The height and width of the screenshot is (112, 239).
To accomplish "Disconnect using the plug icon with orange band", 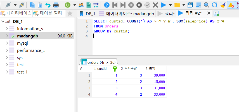I will [x=22, y=5].
